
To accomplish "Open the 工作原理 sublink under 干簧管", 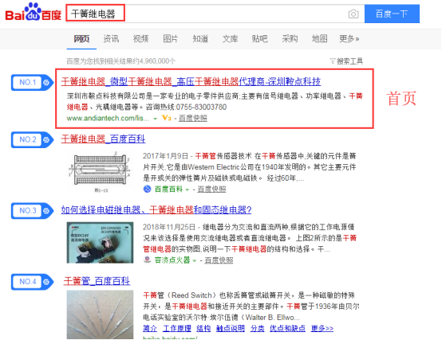I will point(177,328).
